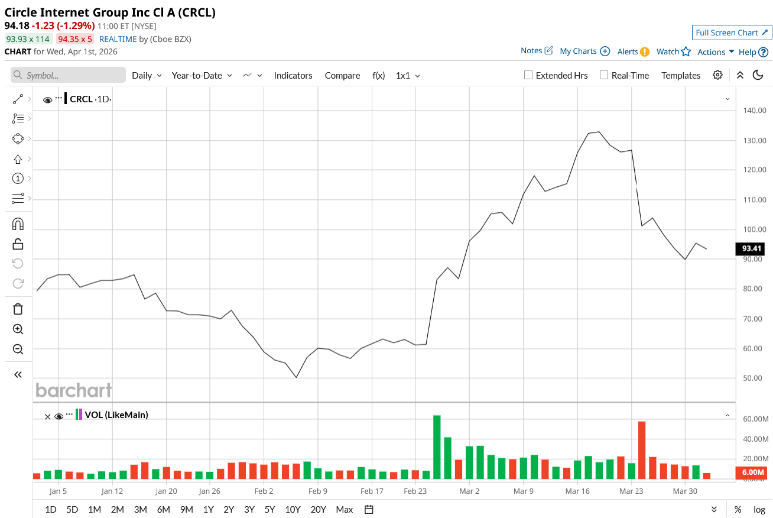Select the arrow marker tool
Image resolution: width=773 pixels, height=518 pixels.
click(x=18, y=158)
